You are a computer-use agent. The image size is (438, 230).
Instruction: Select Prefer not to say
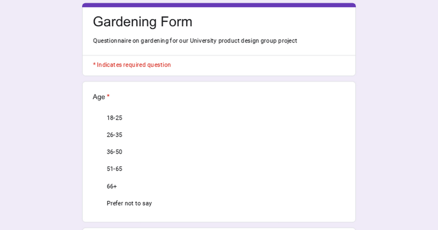129,203
